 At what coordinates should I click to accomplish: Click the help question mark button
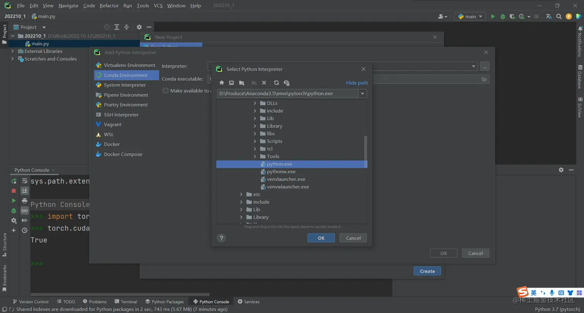point(221,238)
